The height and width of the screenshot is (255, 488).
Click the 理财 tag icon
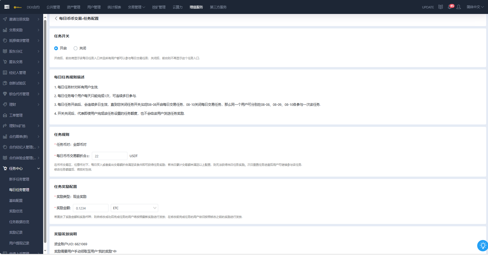click(5, 104)
